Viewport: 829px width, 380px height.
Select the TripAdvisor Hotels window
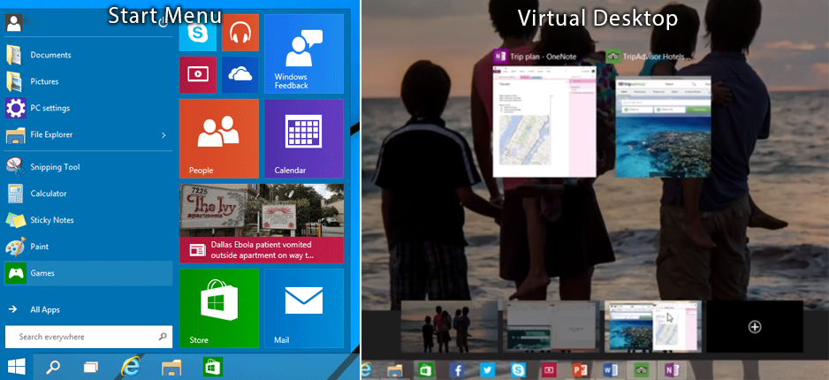[x=663, y=126]
